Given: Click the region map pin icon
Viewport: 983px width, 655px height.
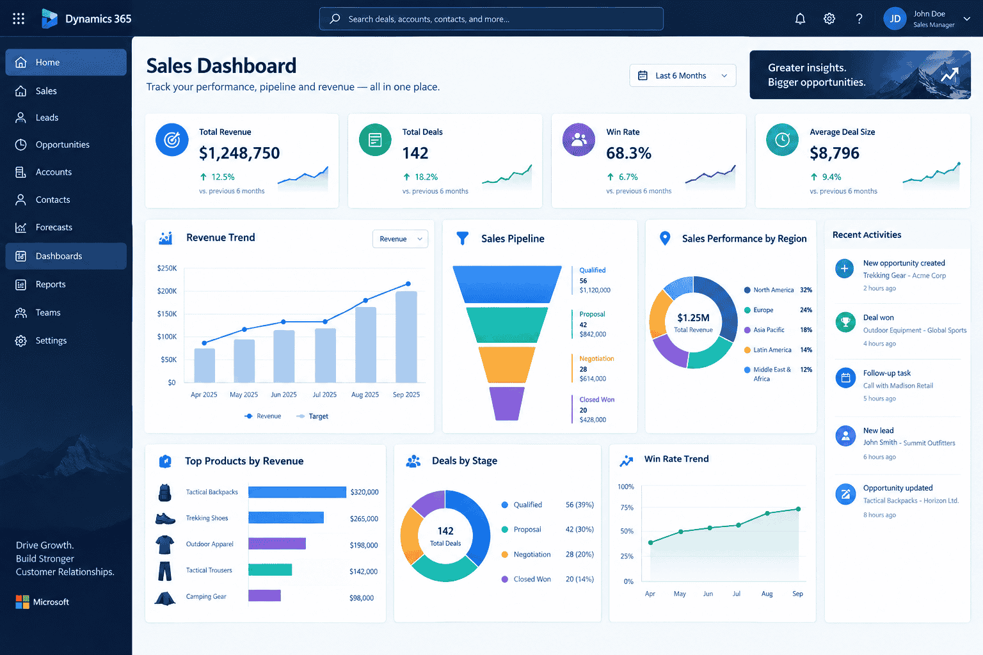Looking at the screenshot, I should pyautogui.click(x=665, y=239).
